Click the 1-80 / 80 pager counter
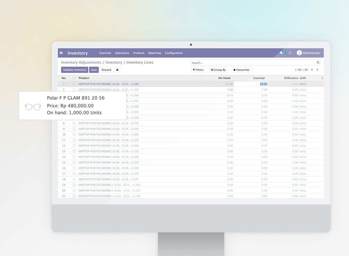Image resolution: width=349 pixels, height=256 pixels. [x=301, y=70]
